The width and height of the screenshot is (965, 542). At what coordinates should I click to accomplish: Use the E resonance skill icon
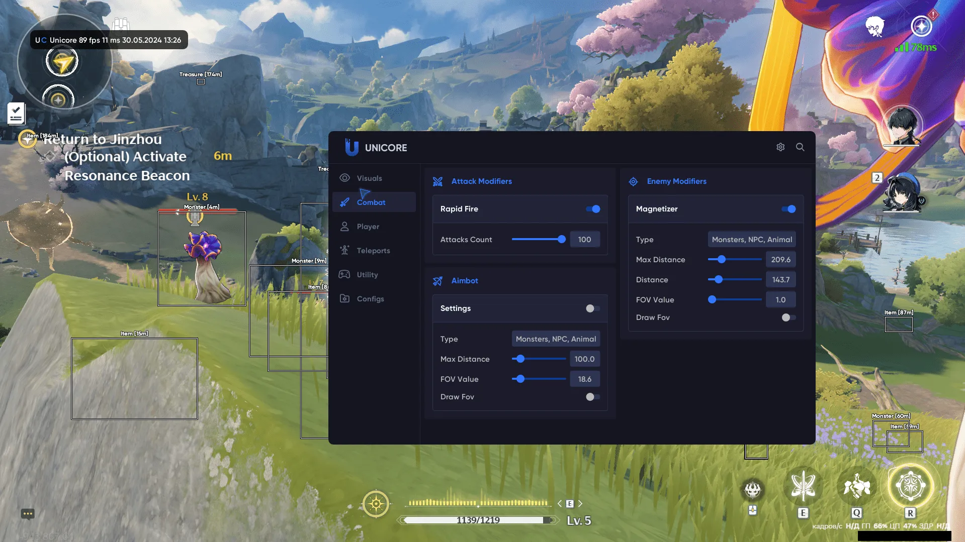coord(803,486)
